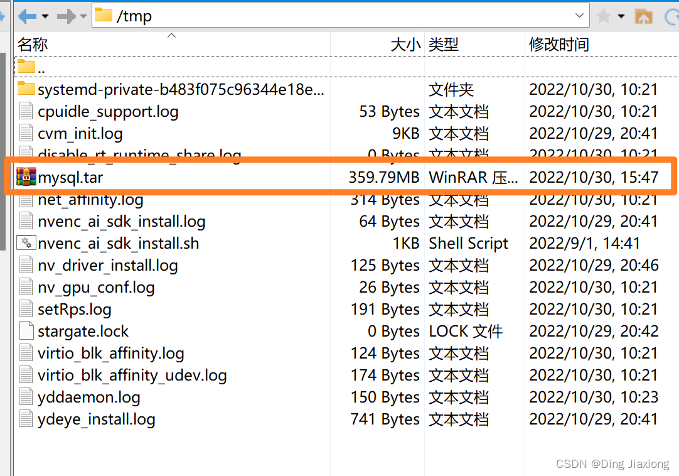The width and height of the screenshot is (679, 476).
Task: Select the nvenc_ai_sdk_install.log file name
Action: [x=122, y=222]
